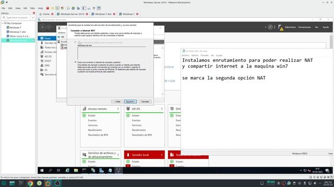
Task: Click the Local Server icon in the sidebar
Action: pos(42,43)
